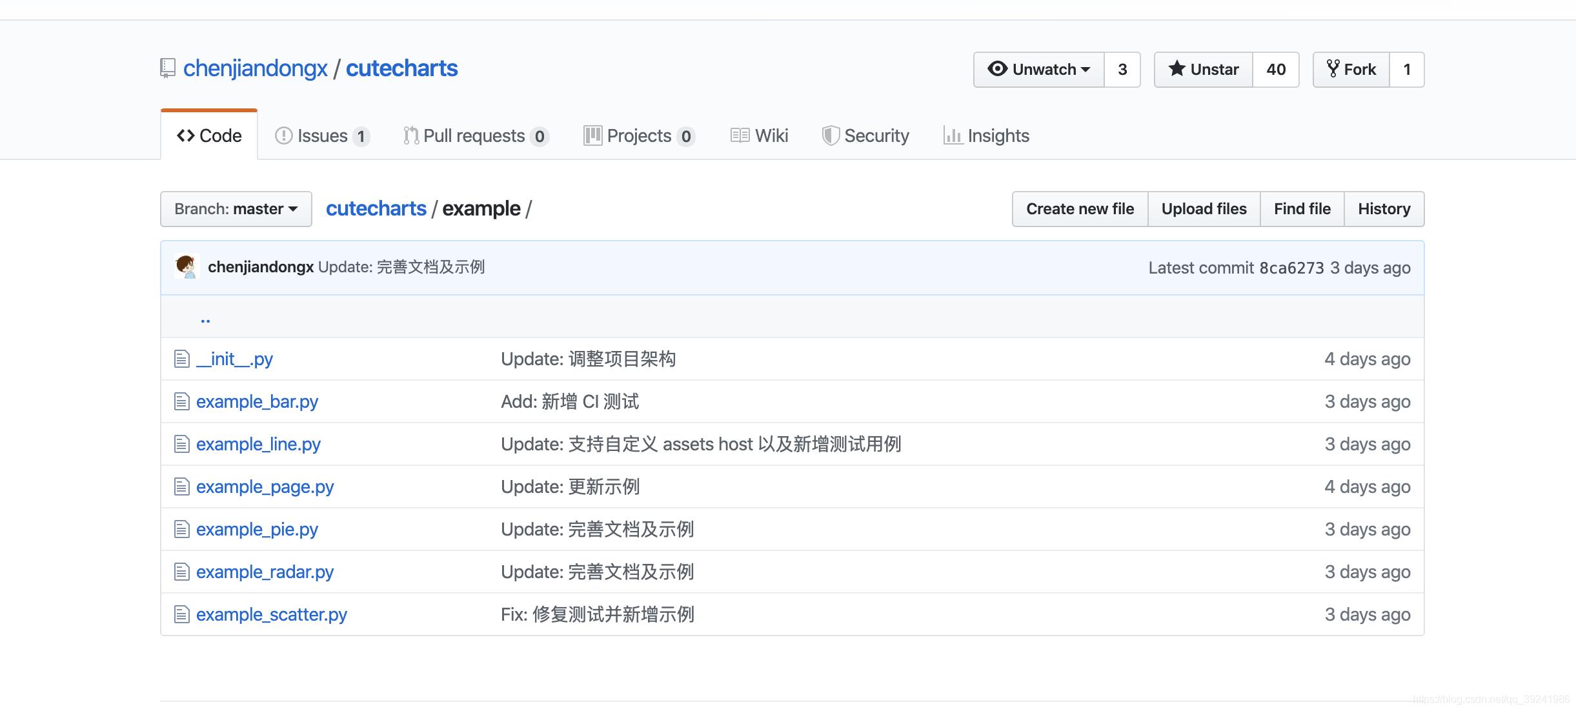1576x711 pixels.
Task: Click '4 days ago' in __init__.py row
Action: pyautogui.click(x=1368, y=359)
